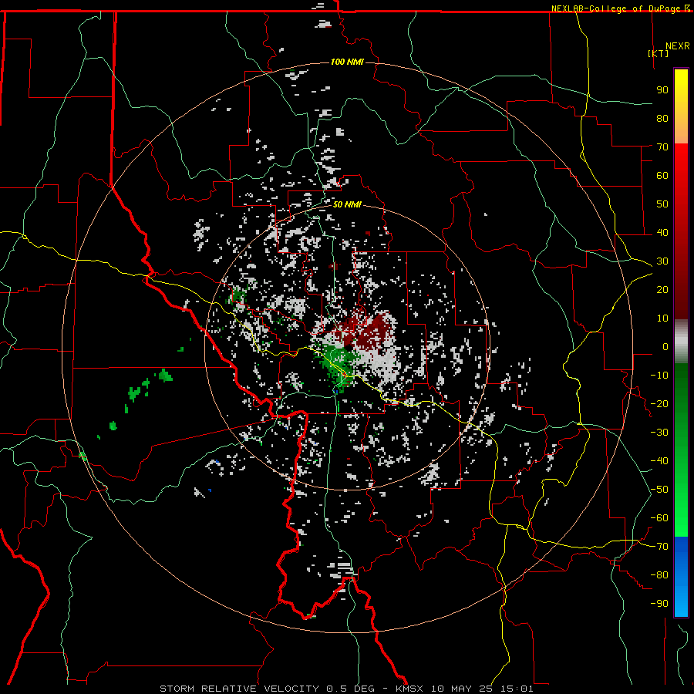Image resolution: width=694 pixels, height=694 pixels.
Task: Click the gray 0 kt band on the color scale
Action: coord(681,342)
